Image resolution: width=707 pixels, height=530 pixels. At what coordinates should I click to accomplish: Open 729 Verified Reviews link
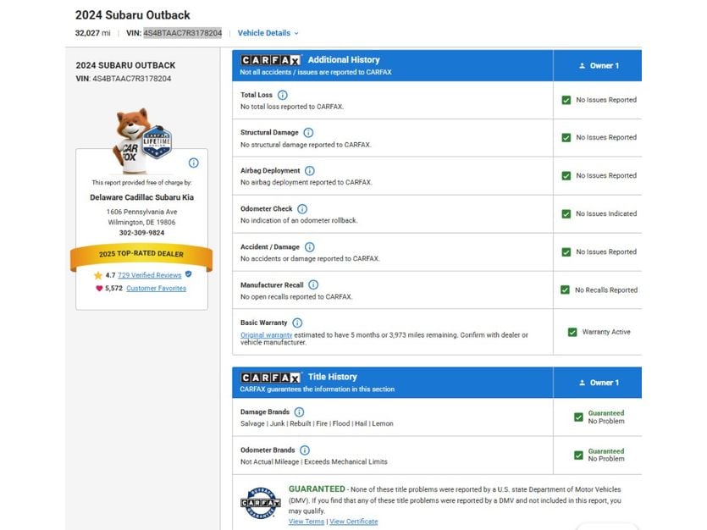click(x=149, y=275)
